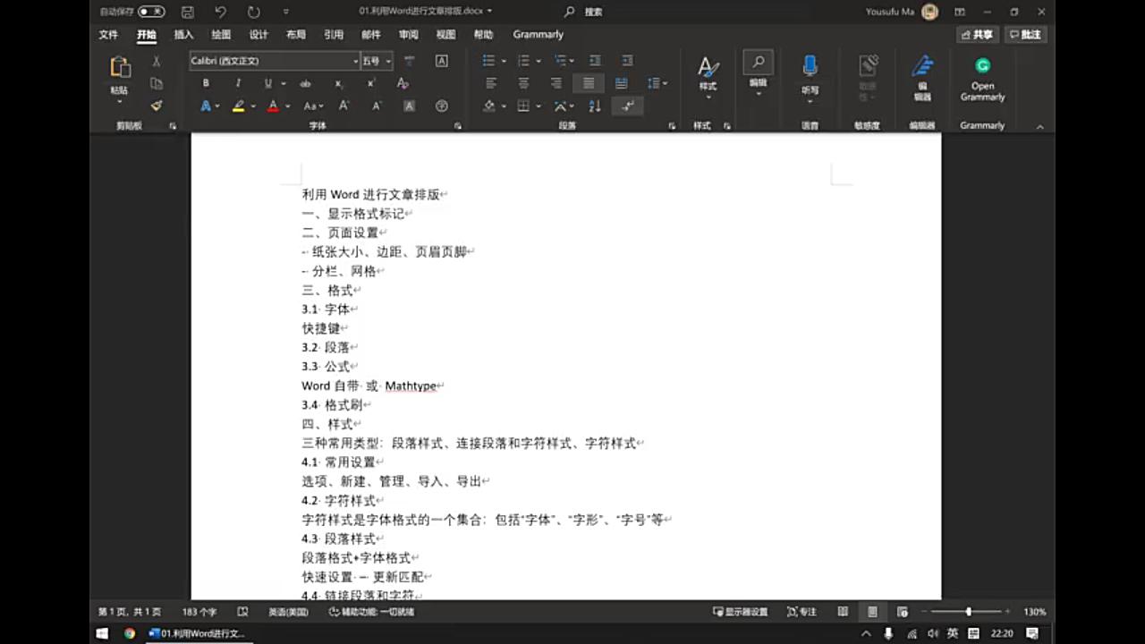1145x644 pixels.
Task: Open paragraph settings dialog launcher
Action: click(672, 126)
